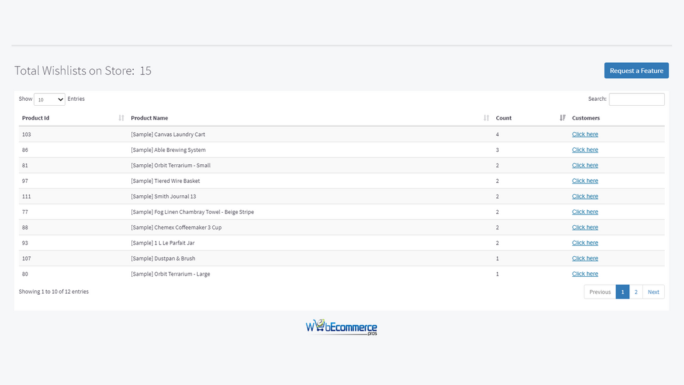The image size is (684, 385).
Task: Toggle Count column sort icon
Action: pos(563,118)
